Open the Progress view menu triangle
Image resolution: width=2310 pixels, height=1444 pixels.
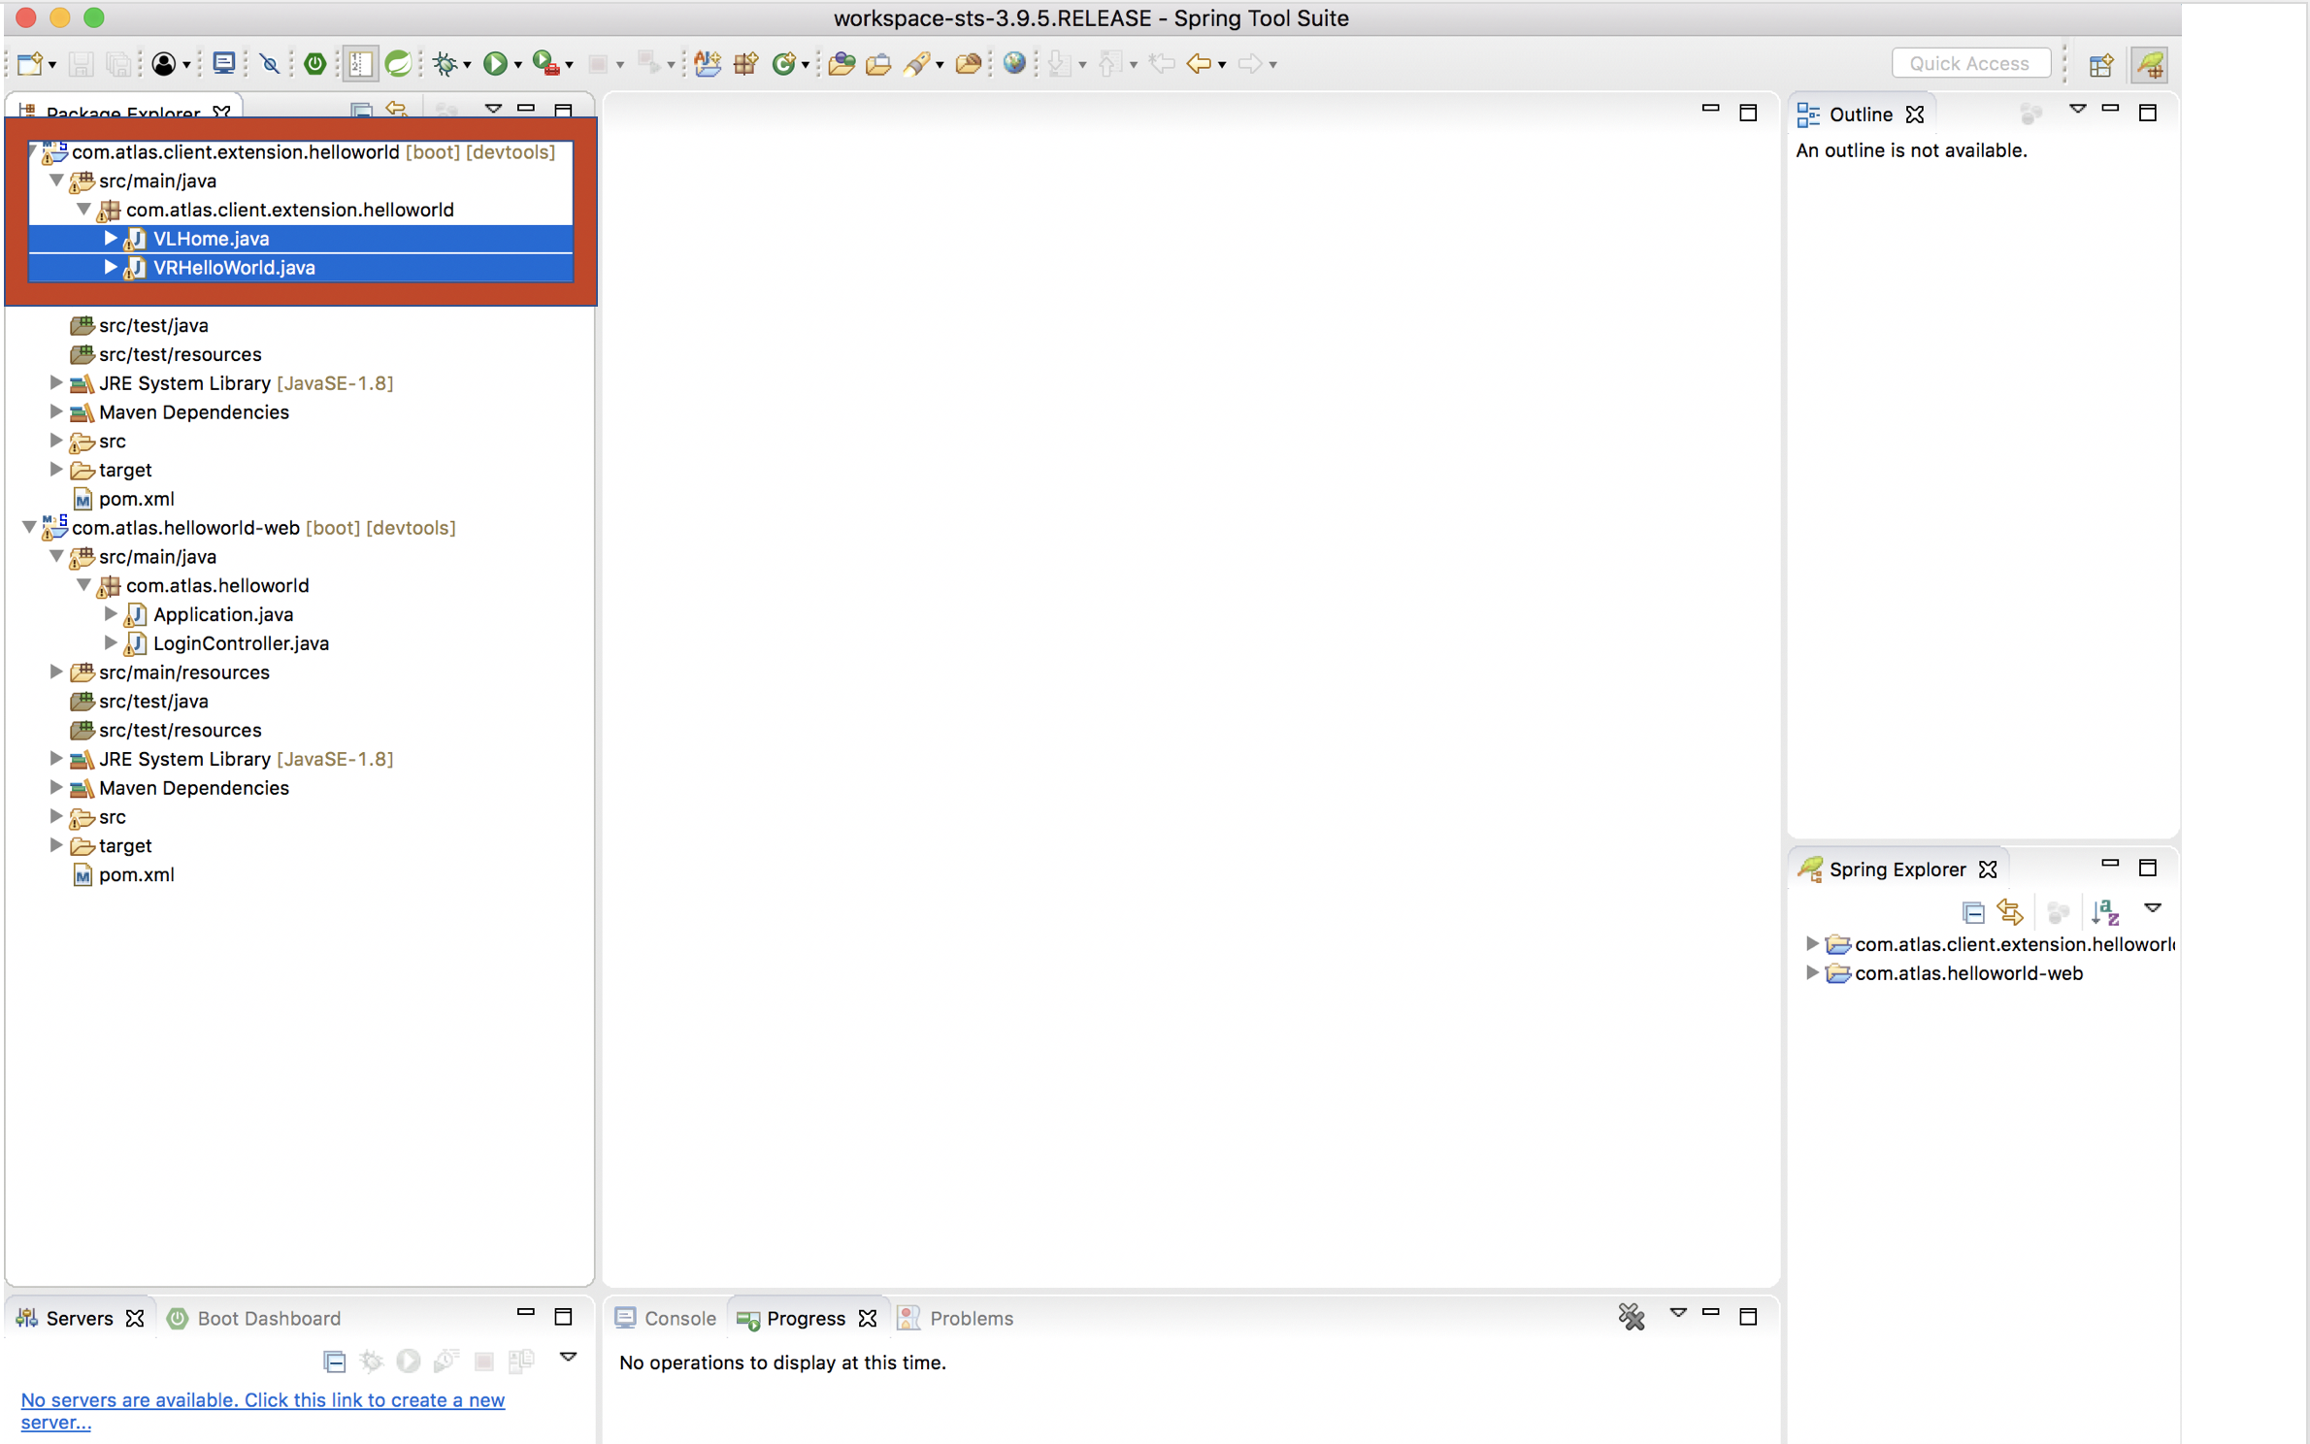pyautogui.click(x=1677, y=1313)
